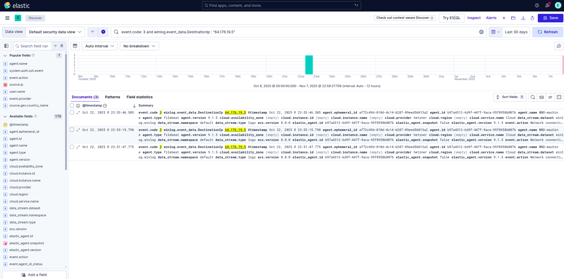This screenshot has width=564, height=279.
Task: Switch to the Field statistics tab
Action: (x=139, y=97)
